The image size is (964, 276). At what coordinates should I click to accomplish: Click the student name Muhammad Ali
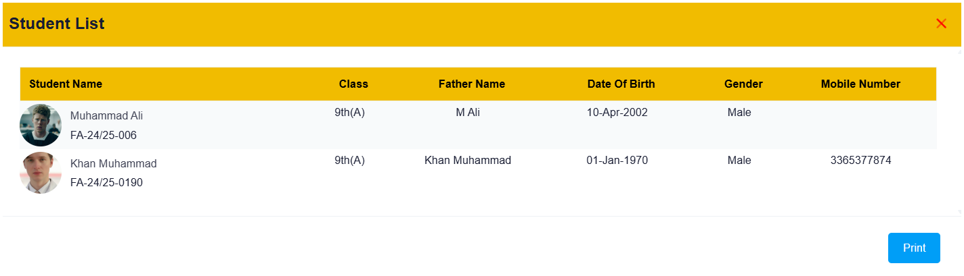[106, 115]
